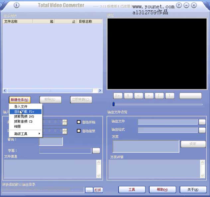Step forward with the '>' preview button
The image size is (210, 197).
[149, 96]
